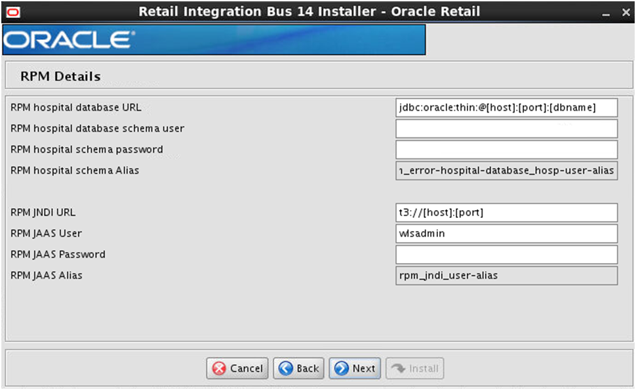Click the Oracle window menu icon in title bar
636x390 pixels.
pos(13,12)
